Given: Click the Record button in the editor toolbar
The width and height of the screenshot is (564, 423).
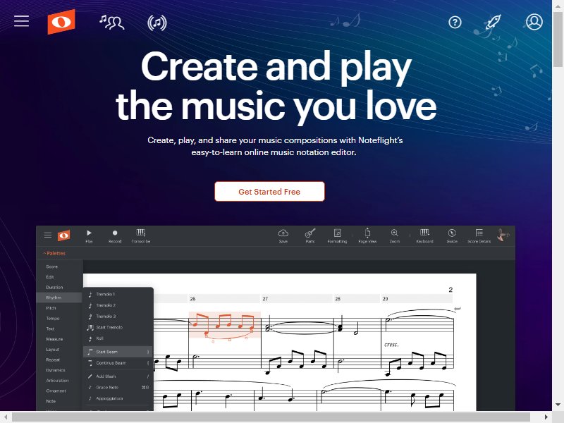Looking at the screenshot, I should coord(115,236).
